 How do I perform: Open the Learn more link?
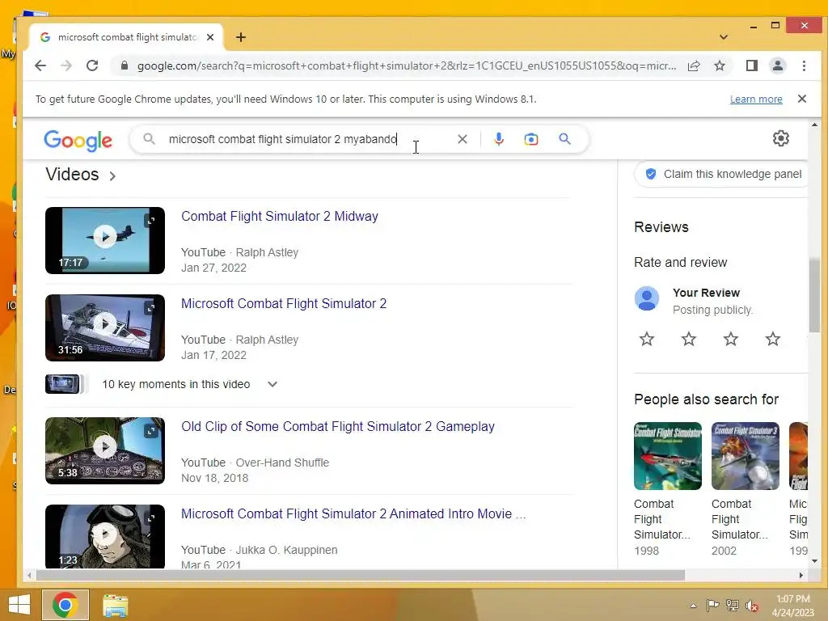756,99
